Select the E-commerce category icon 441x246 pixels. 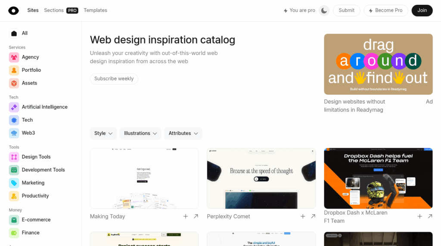[14, 220]
